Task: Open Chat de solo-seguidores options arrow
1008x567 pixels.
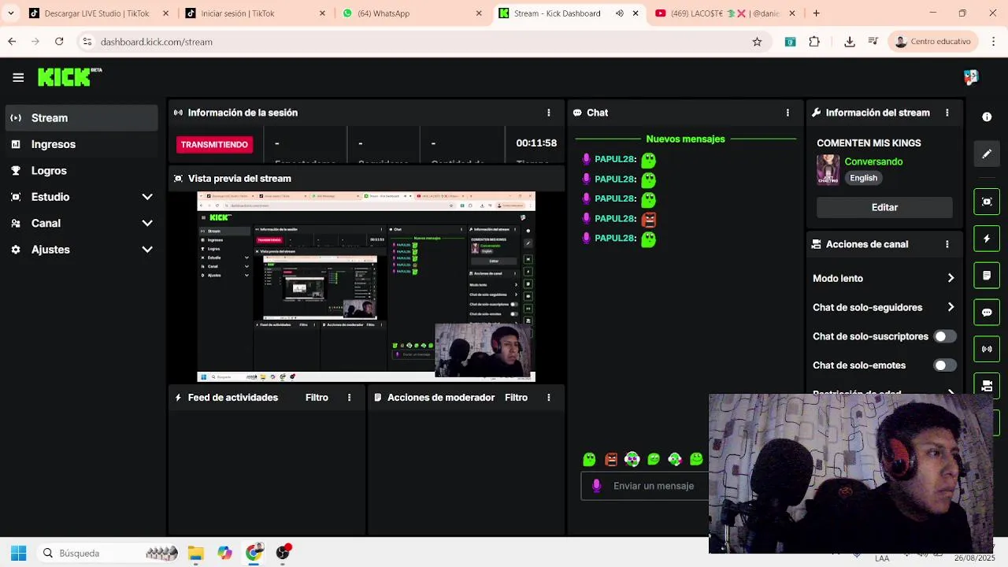Action: coord(951,307)
